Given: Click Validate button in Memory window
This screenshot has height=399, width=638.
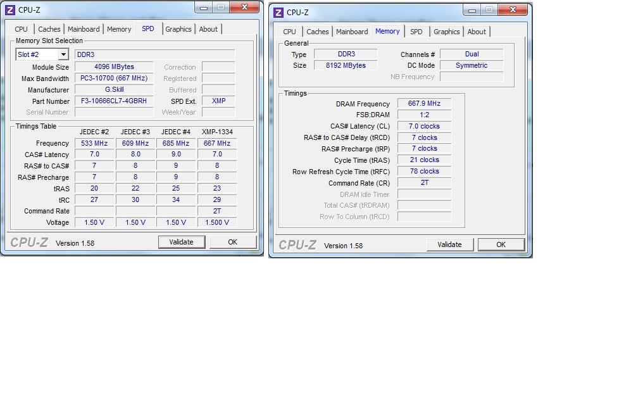Looking at the screenshot, I should point(449,244).
